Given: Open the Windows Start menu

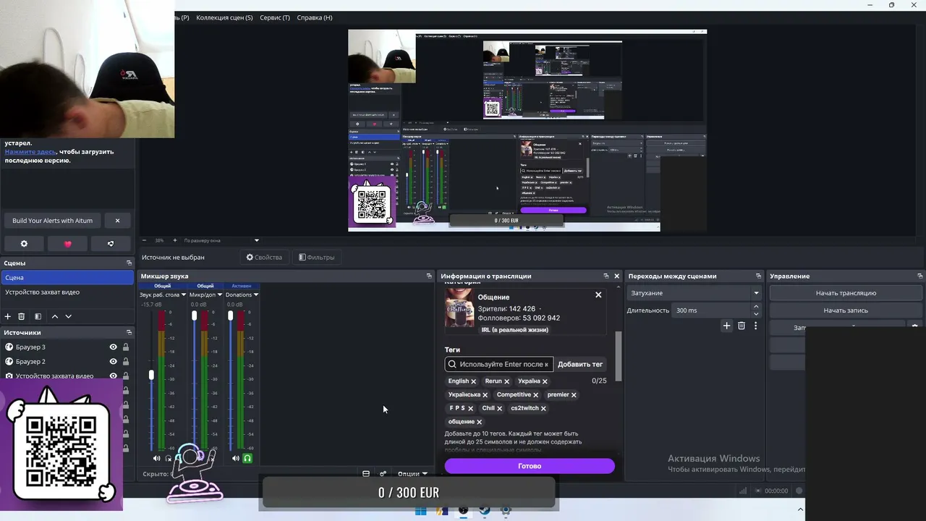Looking at the screenshot, I should click(x=421, y=511).
